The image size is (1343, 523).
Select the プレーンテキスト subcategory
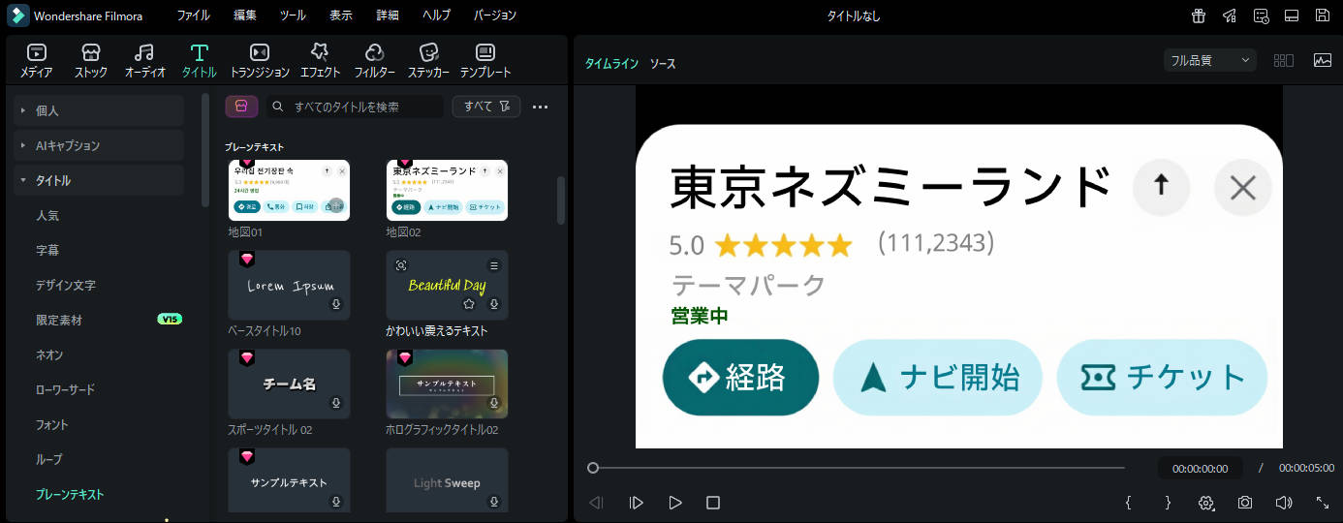[70, 494]
